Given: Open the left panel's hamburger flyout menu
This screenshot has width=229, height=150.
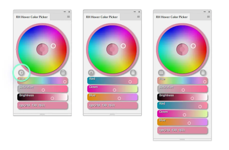Looking at the screenshot, I should [68, 17].
